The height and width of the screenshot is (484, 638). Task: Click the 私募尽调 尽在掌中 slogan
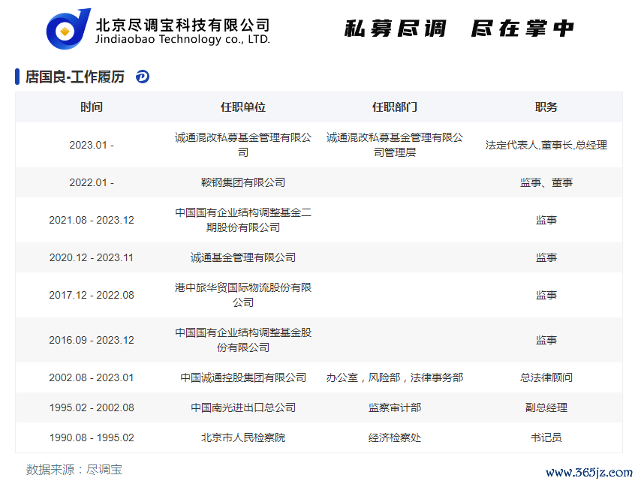pos(459,29)
